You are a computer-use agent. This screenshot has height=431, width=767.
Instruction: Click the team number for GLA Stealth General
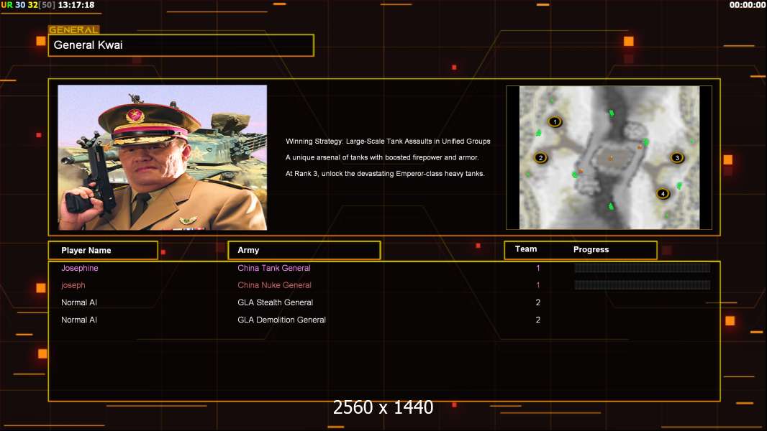click(538, 302)
